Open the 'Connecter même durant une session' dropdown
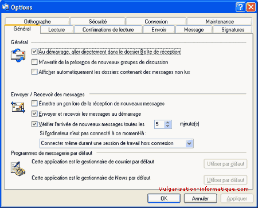This screenshot has width=258, height=208. [x=189, y=143]
